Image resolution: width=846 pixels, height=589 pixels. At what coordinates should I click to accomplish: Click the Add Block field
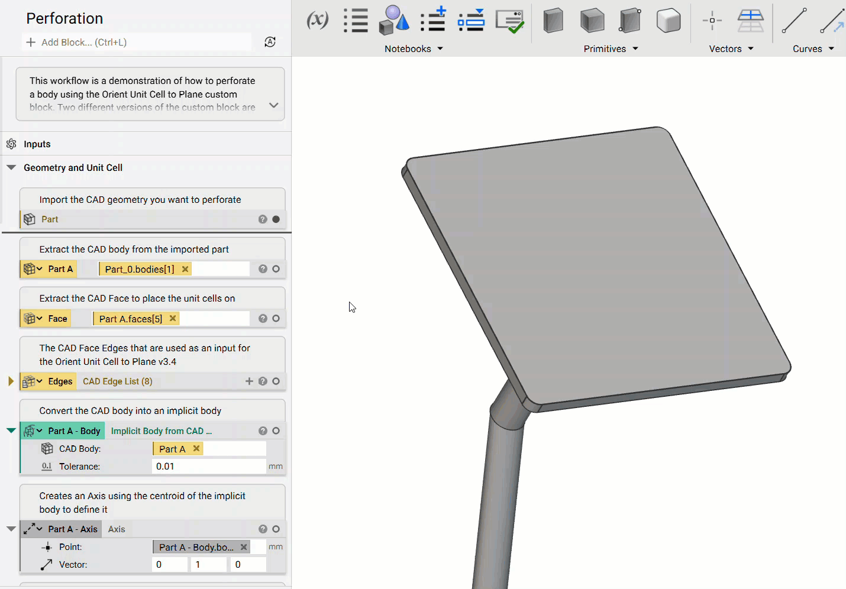137,42
